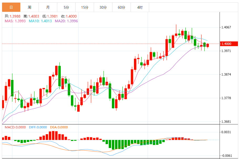Click the blue DIFF value label
Image resolution: width=239 pixels, height=159 pixels.
click(38, 127)
